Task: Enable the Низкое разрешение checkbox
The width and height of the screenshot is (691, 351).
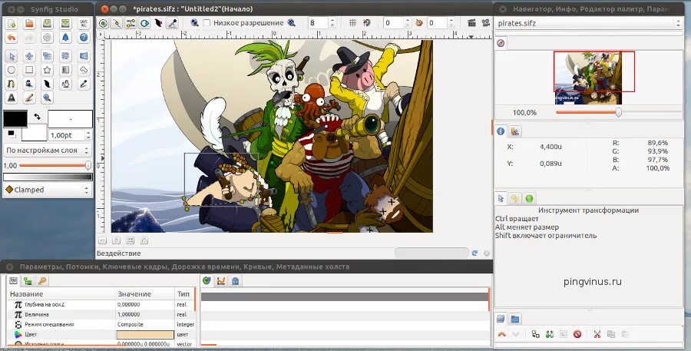Action: point(207,23)
